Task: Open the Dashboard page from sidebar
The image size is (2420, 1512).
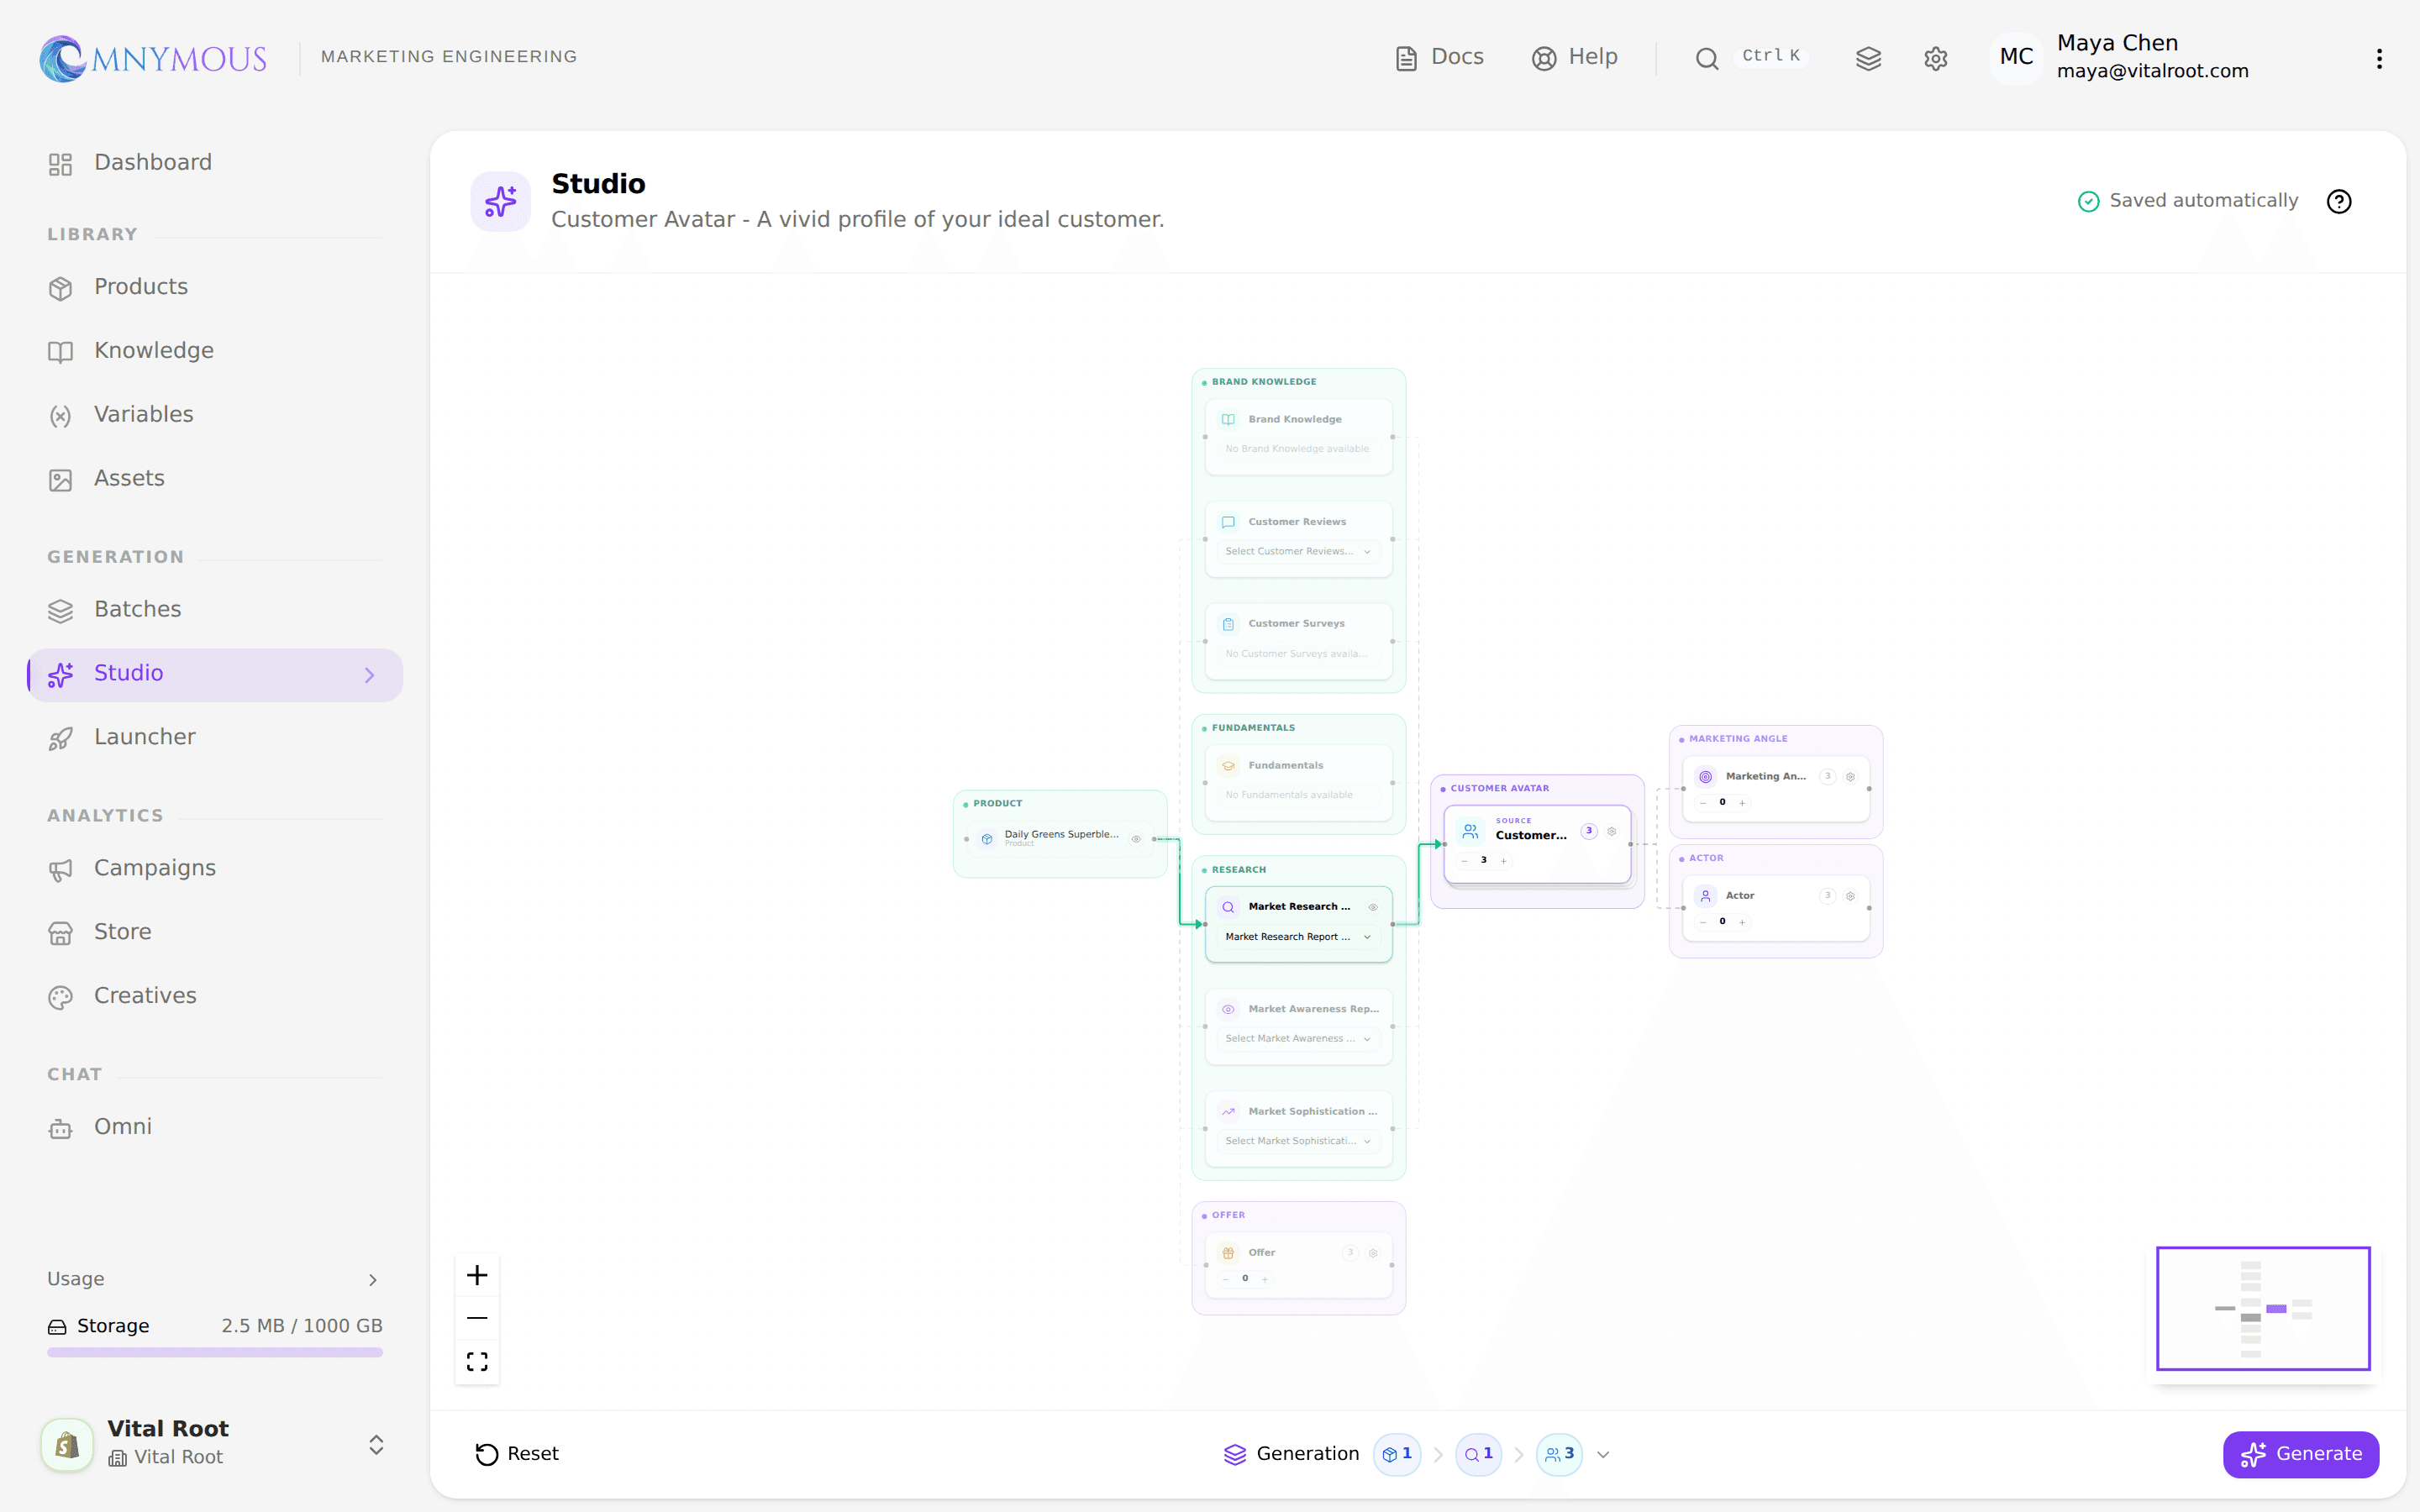Action: click(215, 163)
